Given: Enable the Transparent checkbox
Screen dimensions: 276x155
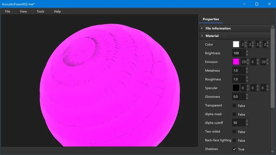Looking at the screenshot, I should coord(234,105).
